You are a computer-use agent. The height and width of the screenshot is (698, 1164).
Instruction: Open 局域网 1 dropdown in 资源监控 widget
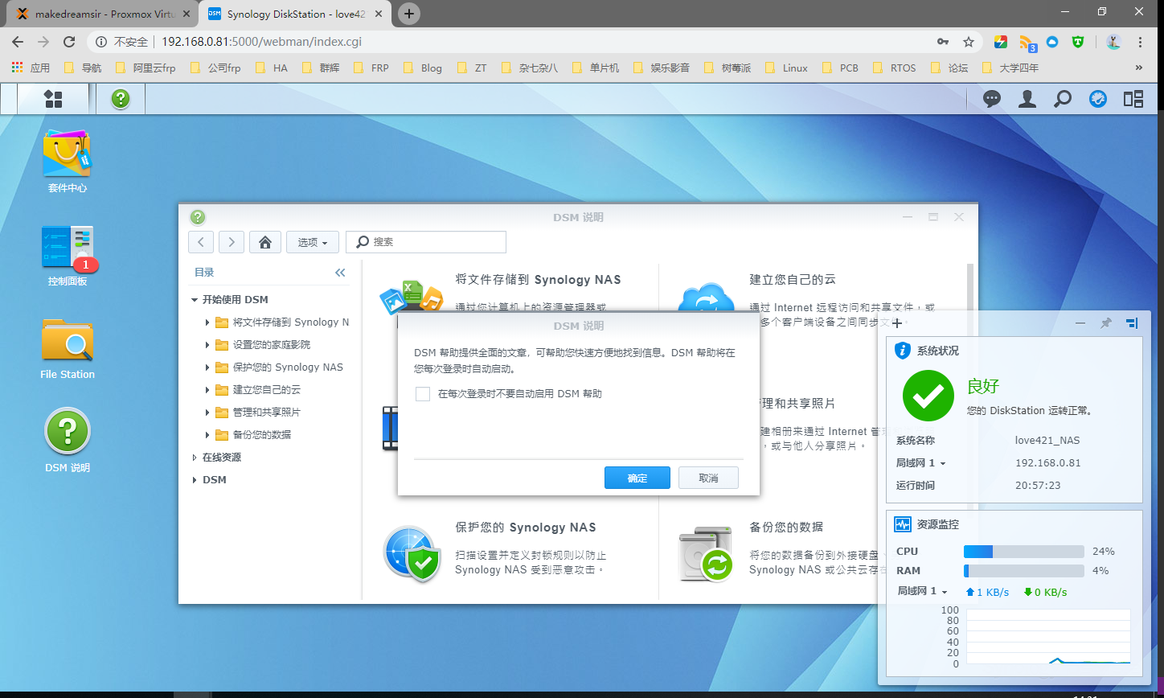923,591
